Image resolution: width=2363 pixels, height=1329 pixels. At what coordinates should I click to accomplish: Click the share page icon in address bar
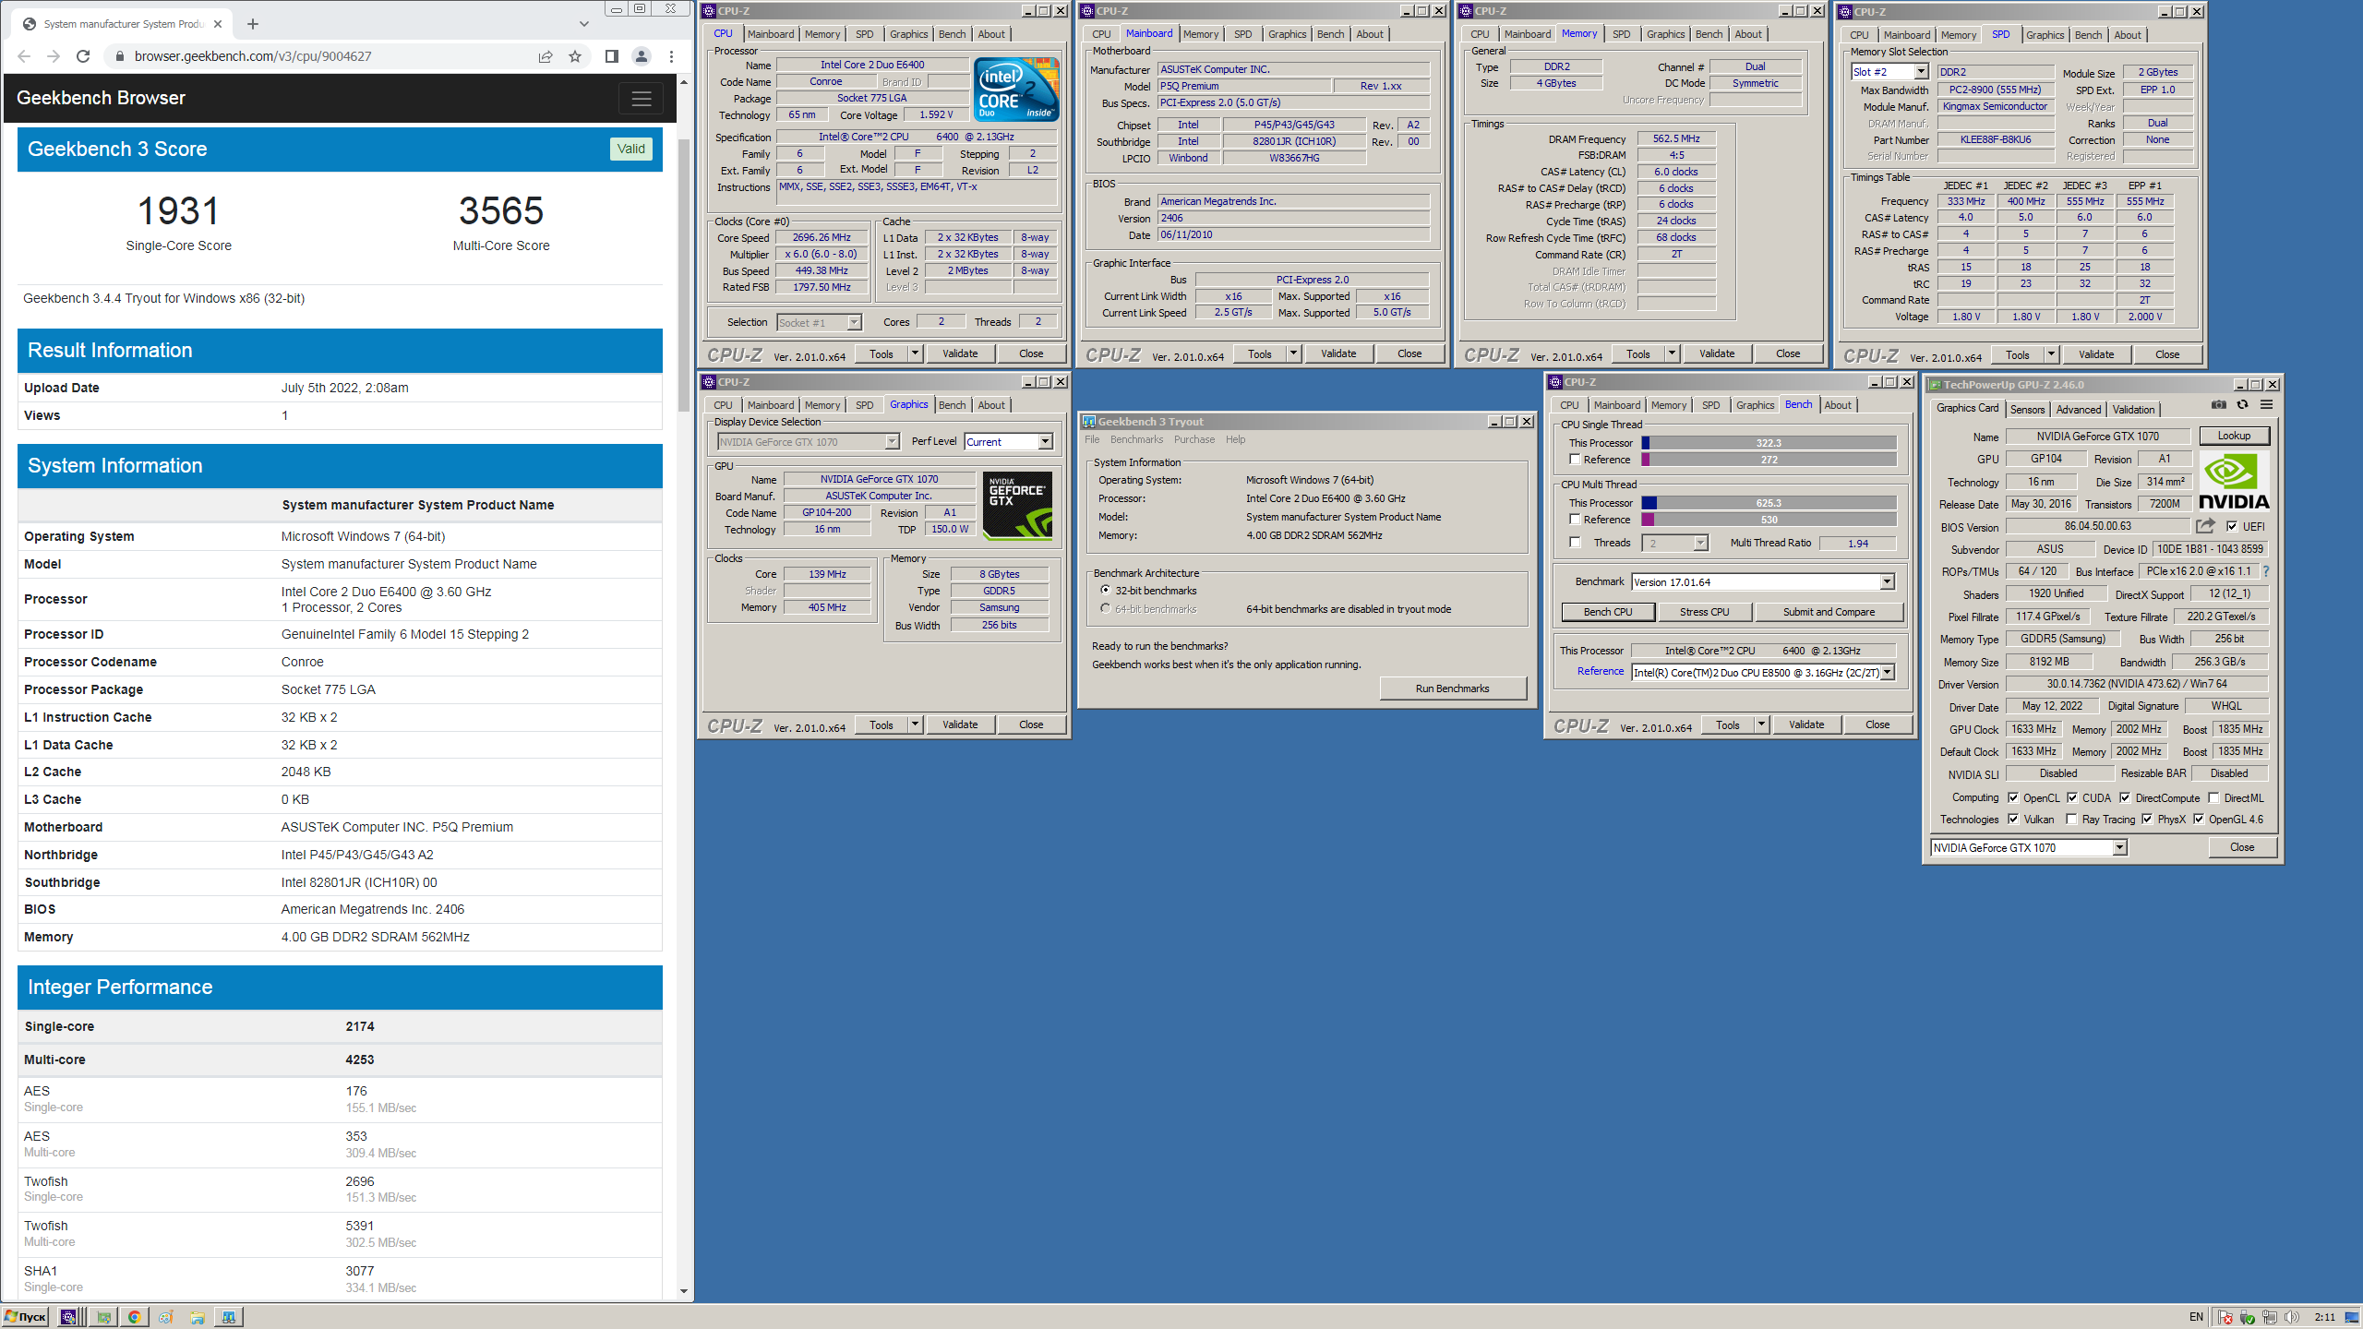pos(546,56)
